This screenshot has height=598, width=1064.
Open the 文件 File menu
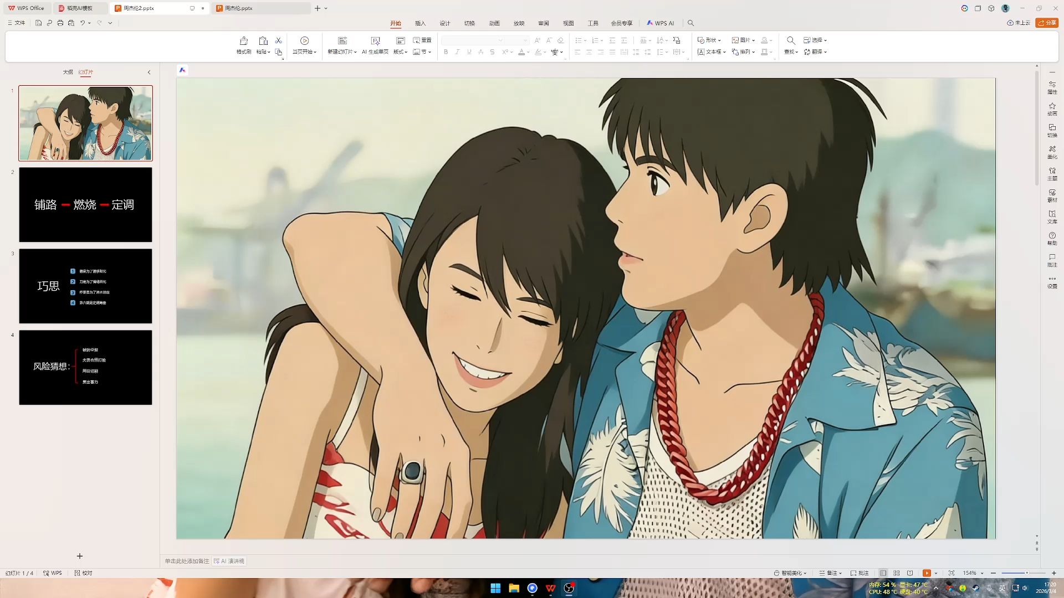point(17,23)
